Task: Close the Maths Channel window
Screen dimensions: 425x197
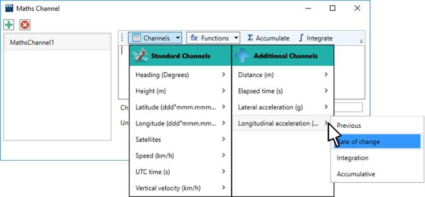Action: point(357,8)
